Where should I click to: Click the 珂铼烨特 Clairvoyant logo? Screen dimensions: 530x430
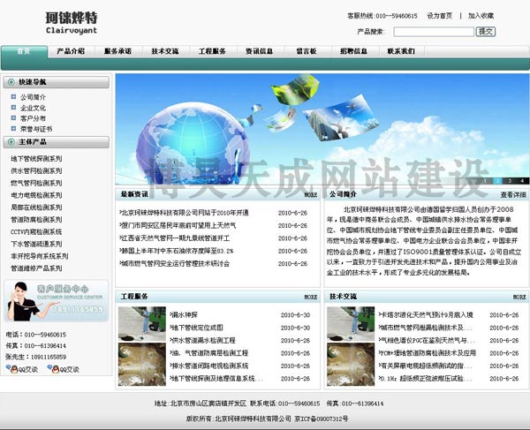pyautogui.click(x=72, y=23)
